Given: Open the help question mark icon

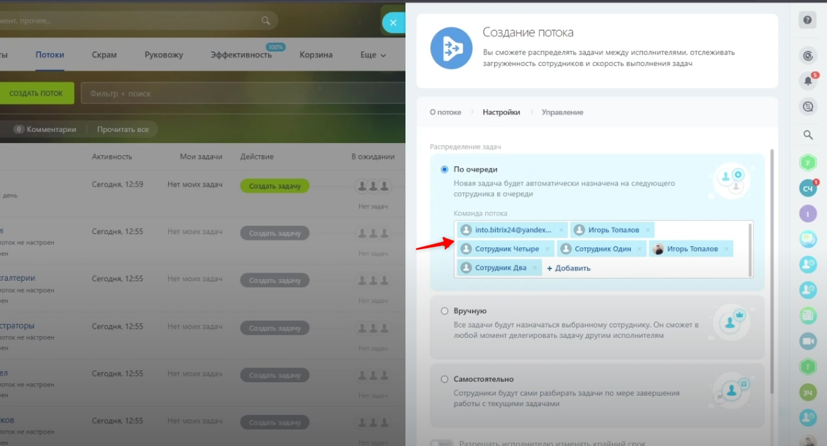Looking at the screenshot, I should [808, 20].
